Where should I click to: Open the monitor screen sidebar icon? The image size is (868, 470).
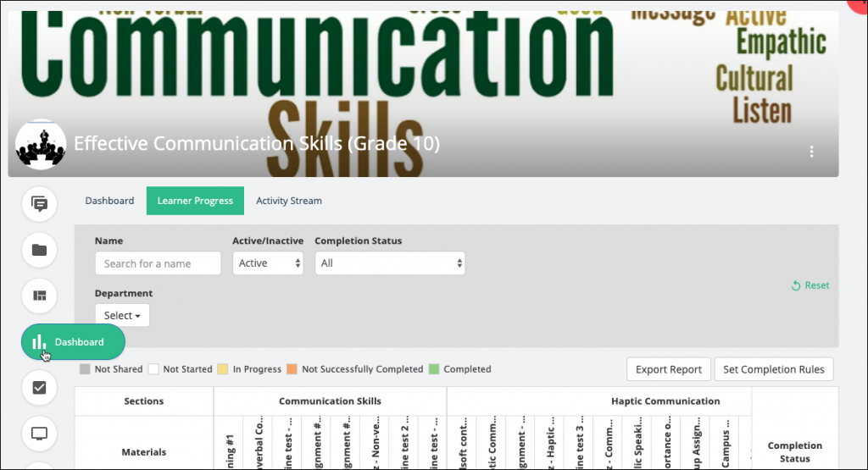[39, 434]
